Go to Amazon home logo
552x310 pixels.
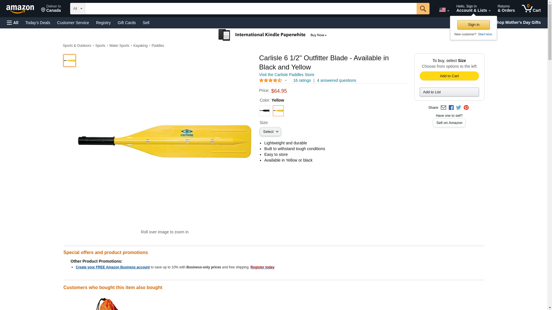[20, 9]
